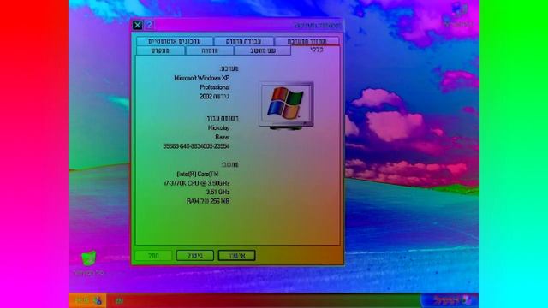
Task: Click the ביטול (Cancel) button
Action: tap(195, 255)
